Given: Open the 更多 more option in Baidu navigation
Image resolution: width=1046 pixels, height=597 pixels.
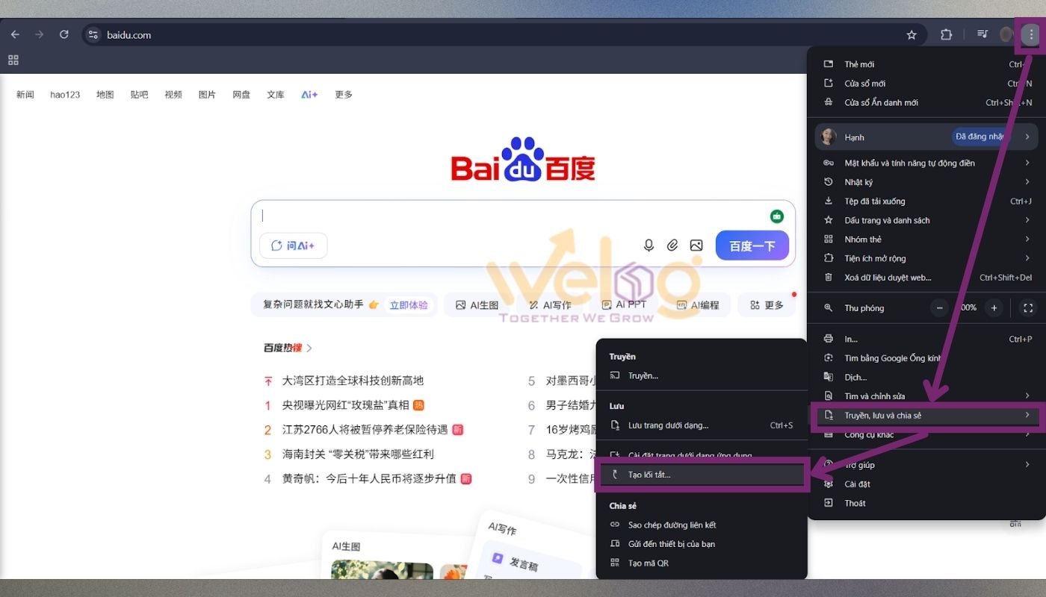Looking at the screenshot, I should coord(343,94).
